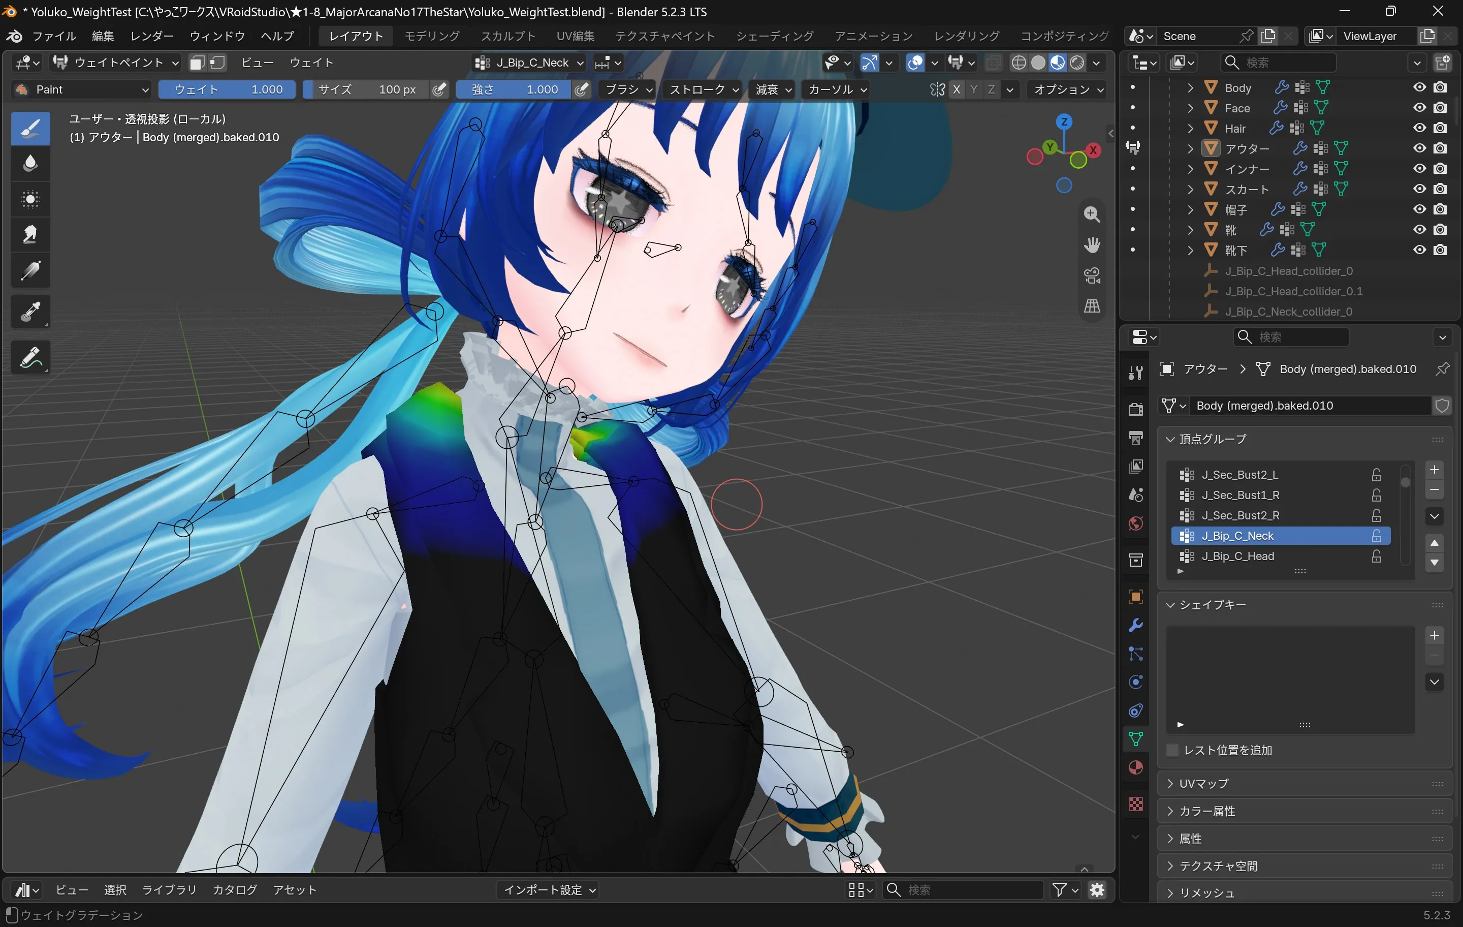Select the Average weight tool

pos(30,199)
